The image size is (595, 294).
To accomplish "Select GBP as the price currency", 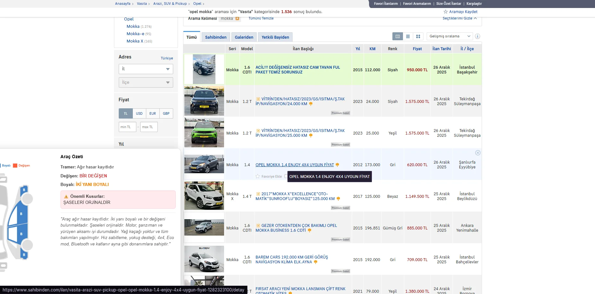I will tap(166, 113).
